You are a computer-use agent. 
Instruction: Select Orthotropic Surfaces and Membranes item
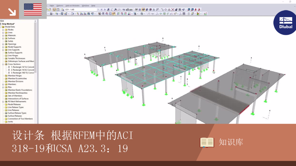point(21,61)
